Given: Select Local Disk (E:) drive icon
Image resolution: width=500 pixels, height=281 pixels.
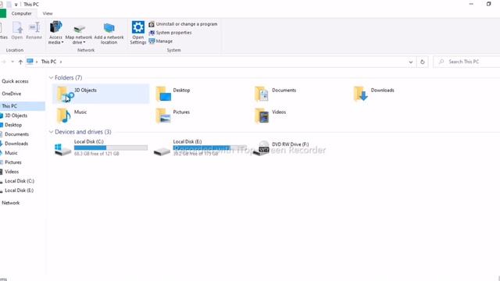Looking at the screenshot, I should (162, 151).
